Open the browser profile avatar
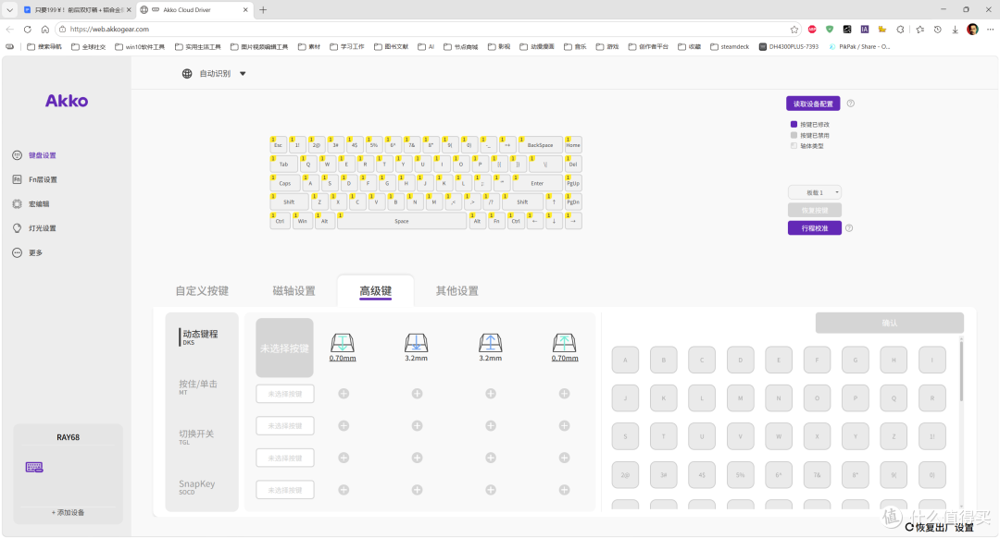 coord(972,30)
